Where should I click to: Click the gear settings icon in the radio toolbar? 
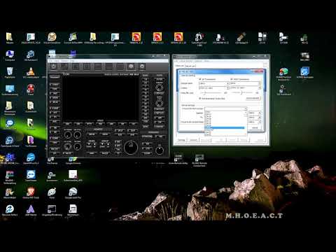142,66
